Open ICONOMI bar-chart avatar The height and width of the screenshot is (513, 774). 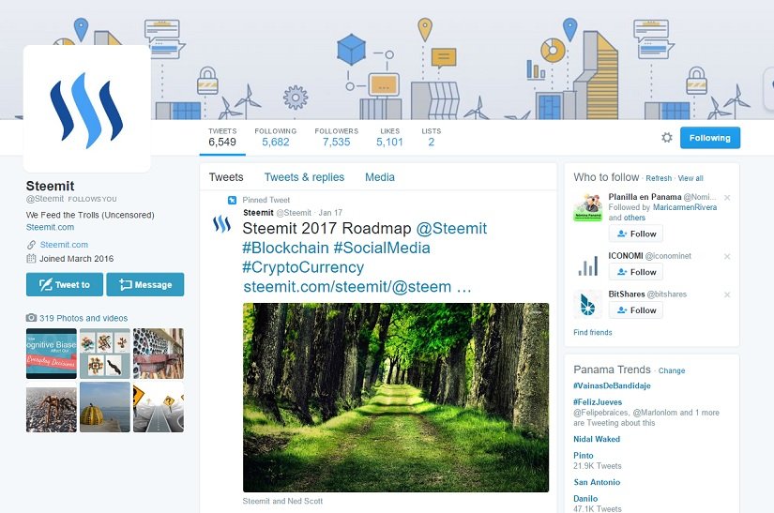tap(587, 265)
